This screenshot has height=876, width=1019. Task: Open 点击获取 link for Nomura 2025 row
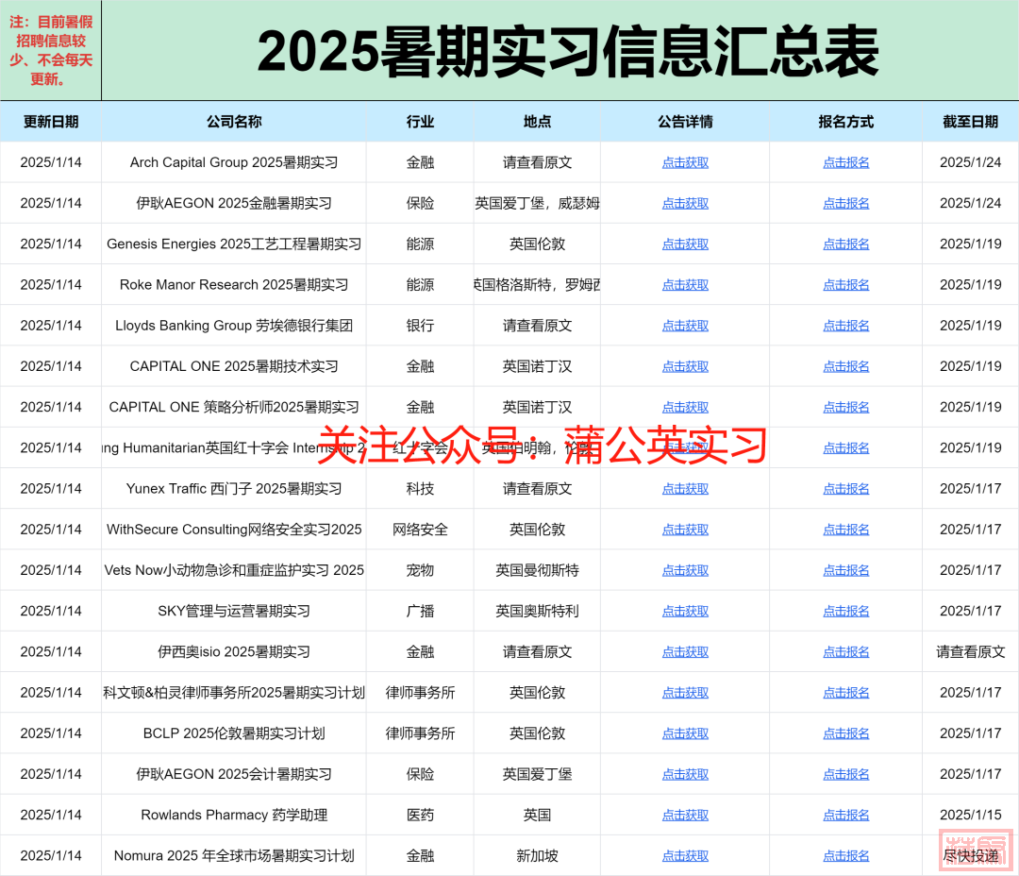[685, 856]
